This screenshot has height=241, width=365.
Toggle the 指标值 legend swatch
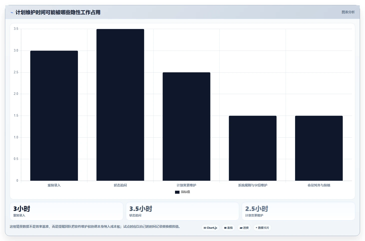(x=177, y=192)
